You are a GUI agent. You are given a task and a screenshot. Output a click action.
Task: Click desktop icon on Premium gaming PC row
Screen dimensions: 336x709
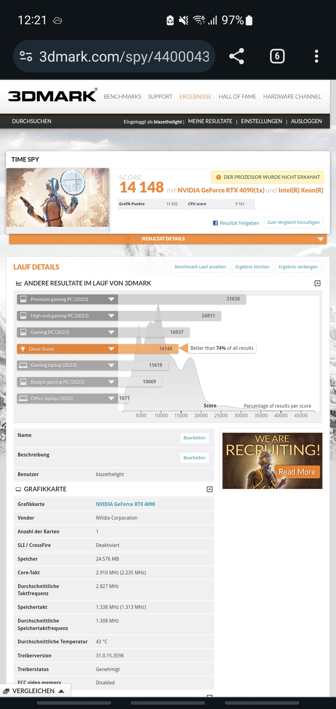23,299
